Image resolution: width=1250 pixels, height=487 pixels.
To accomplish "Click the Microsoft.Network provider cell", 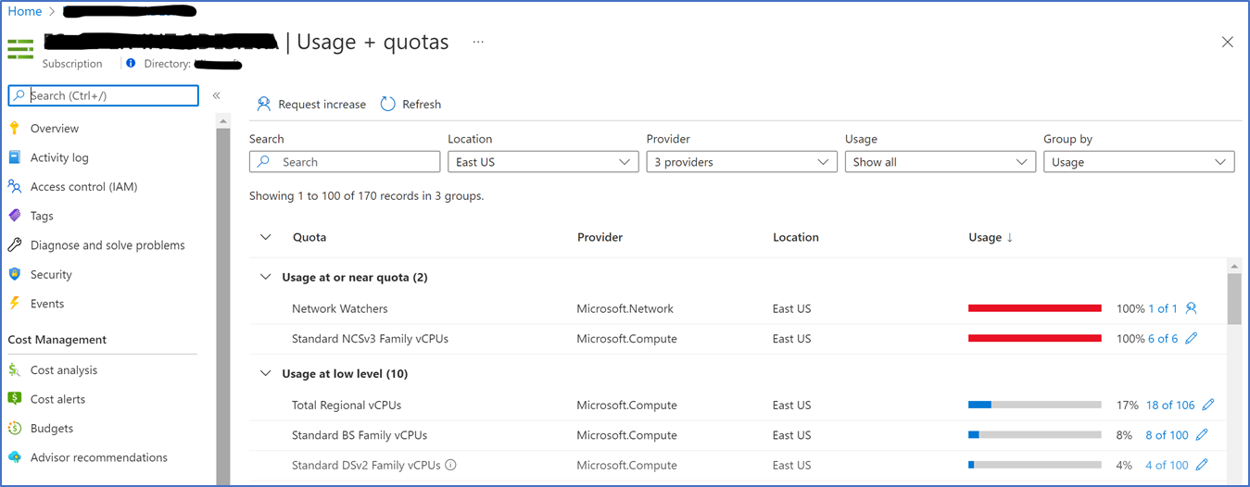I will [625, 308].
